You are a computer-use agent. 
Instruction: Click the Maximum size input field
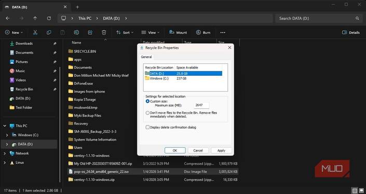coord(201,105)
